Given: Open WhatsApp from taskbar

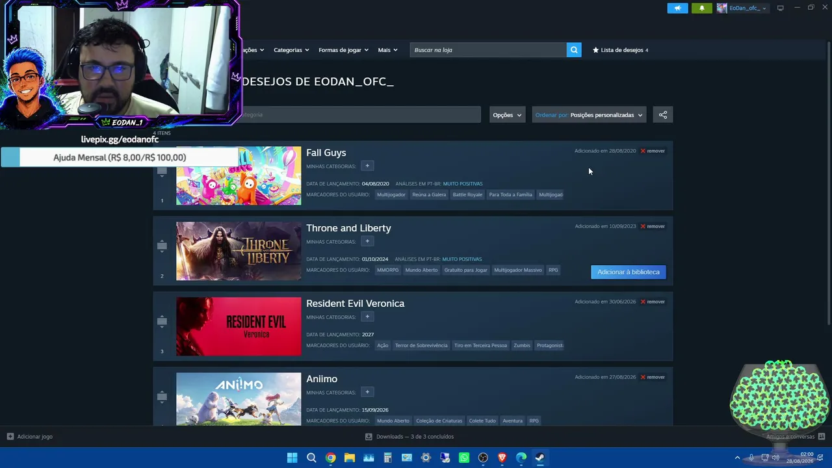Looking at the screenshot, I should coord(464,458).
